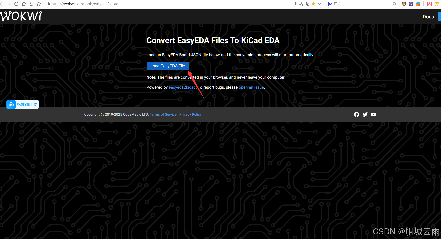This screenshot has width=441, height=239.
Task: Open the red PDF extension icon
Action: (430, 4)
